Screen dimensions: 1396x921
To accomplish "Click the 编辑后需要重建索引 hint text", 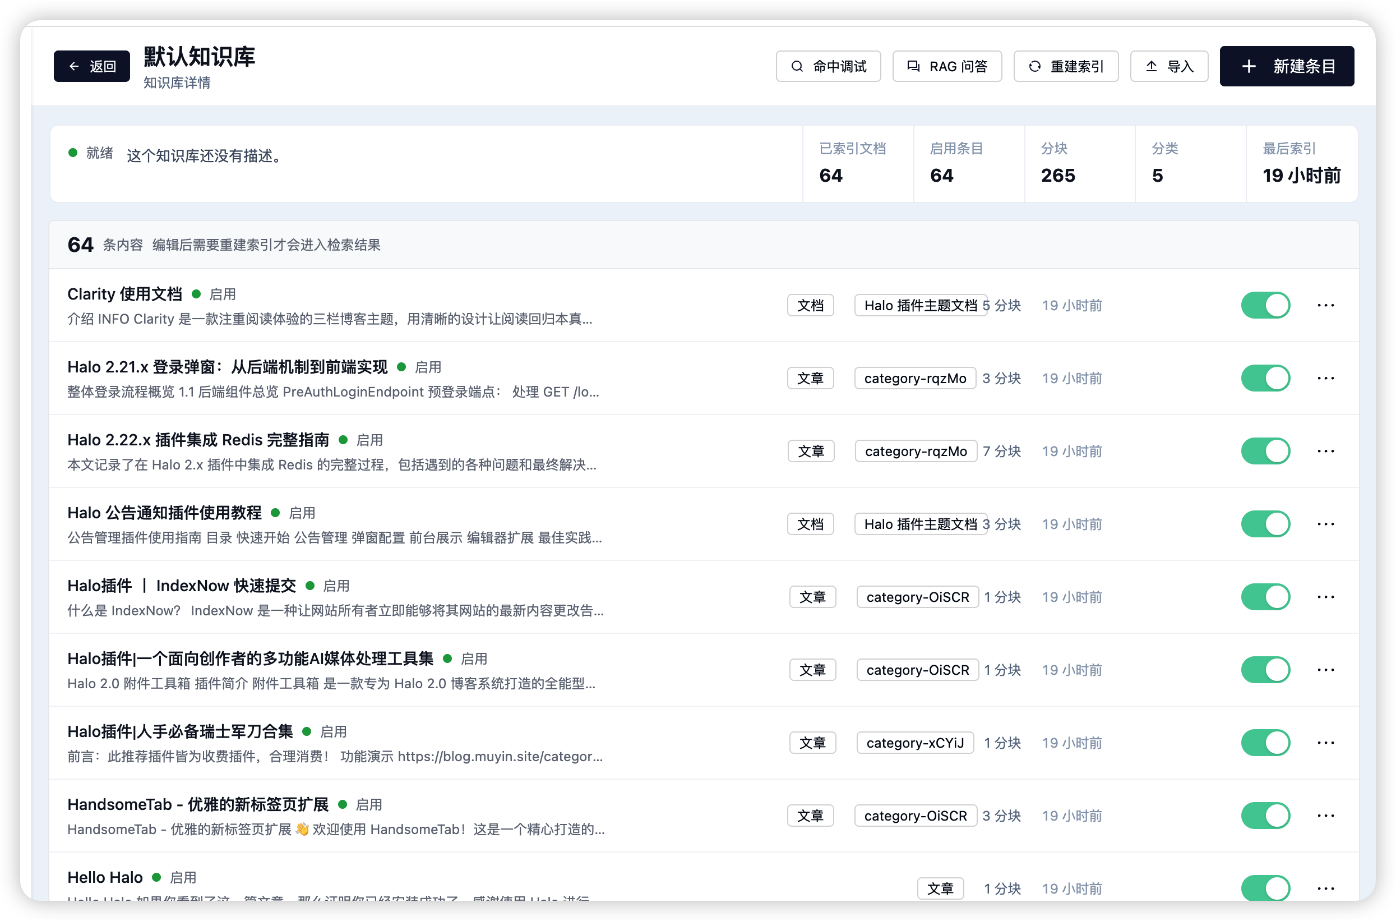I will point(266,245).
